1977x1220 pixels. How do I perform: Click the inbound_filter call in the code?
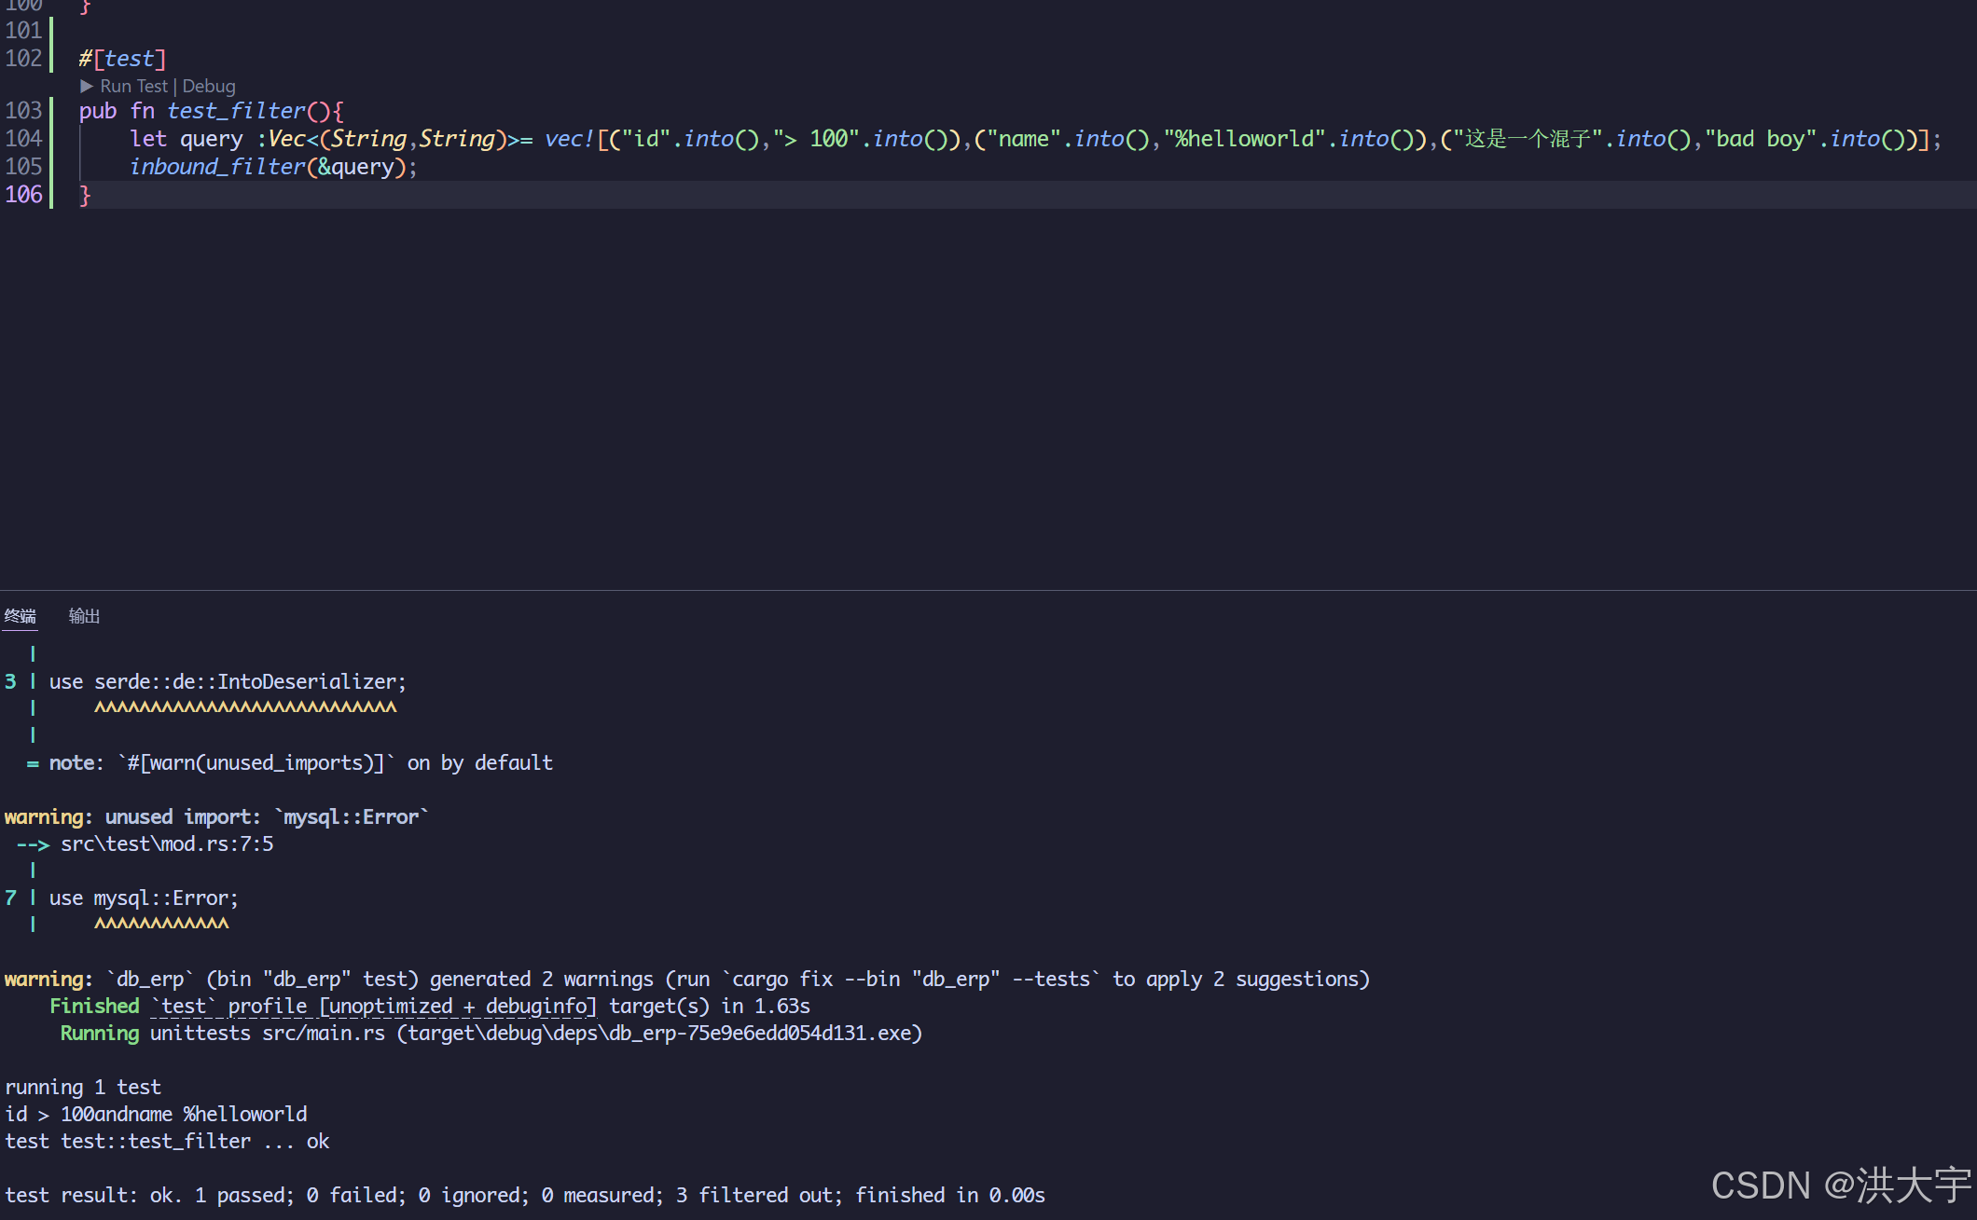point(217,167)
